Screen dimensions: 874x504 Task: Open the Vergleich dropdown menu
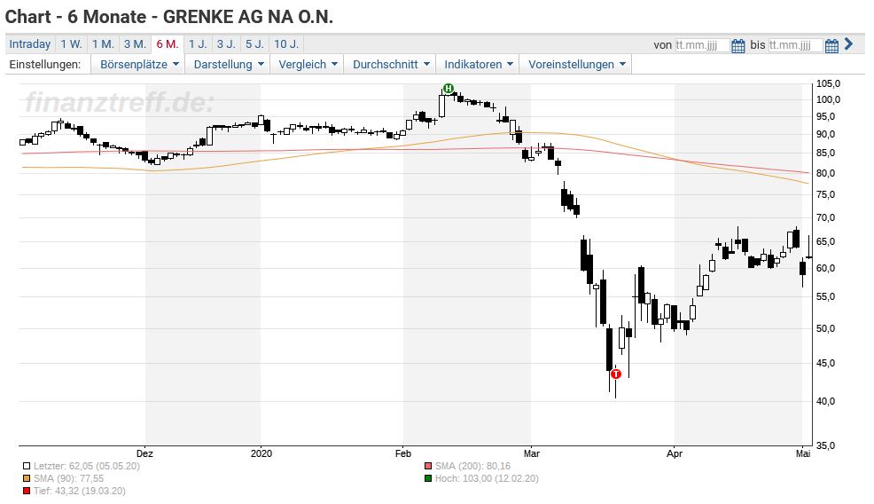point(307,64)
